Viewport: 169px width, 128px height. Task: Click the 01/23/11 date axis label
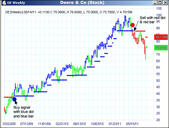115,124
